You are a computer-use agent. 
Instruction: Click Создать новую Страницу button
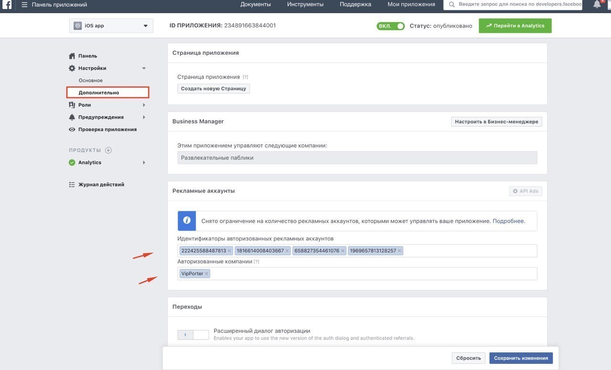213,89
